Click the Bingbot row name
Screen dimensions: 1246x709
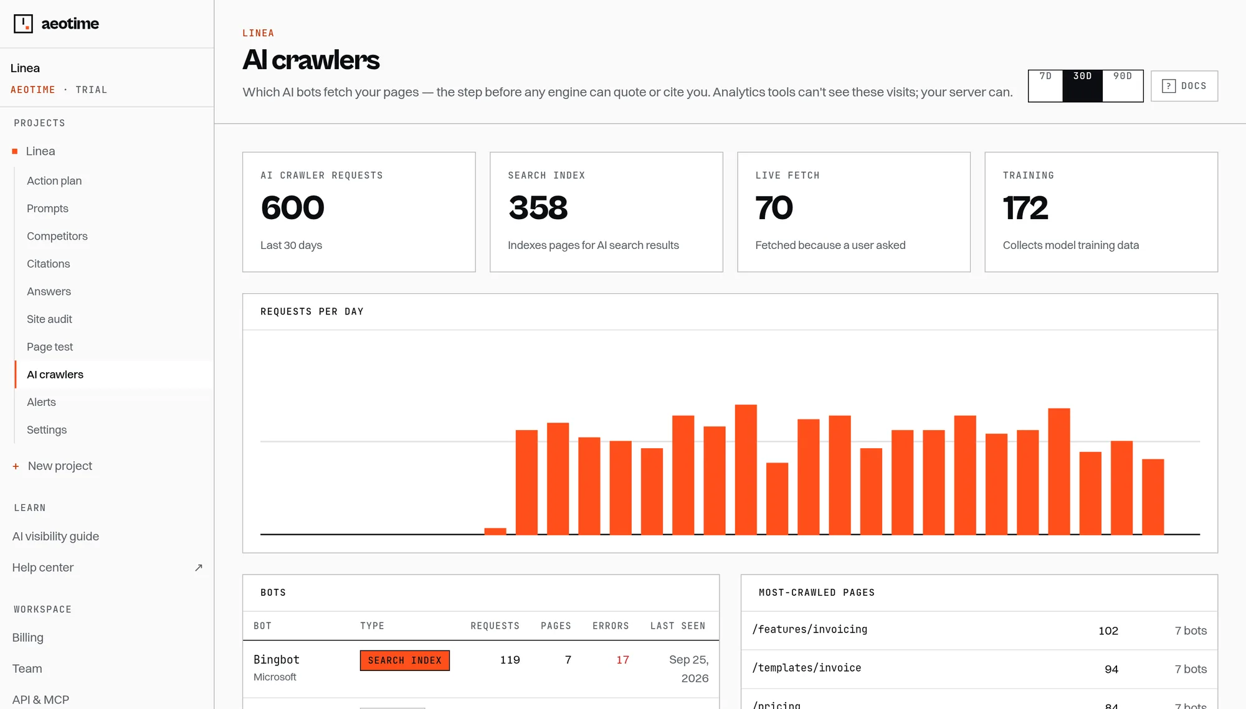click(277, 660)
